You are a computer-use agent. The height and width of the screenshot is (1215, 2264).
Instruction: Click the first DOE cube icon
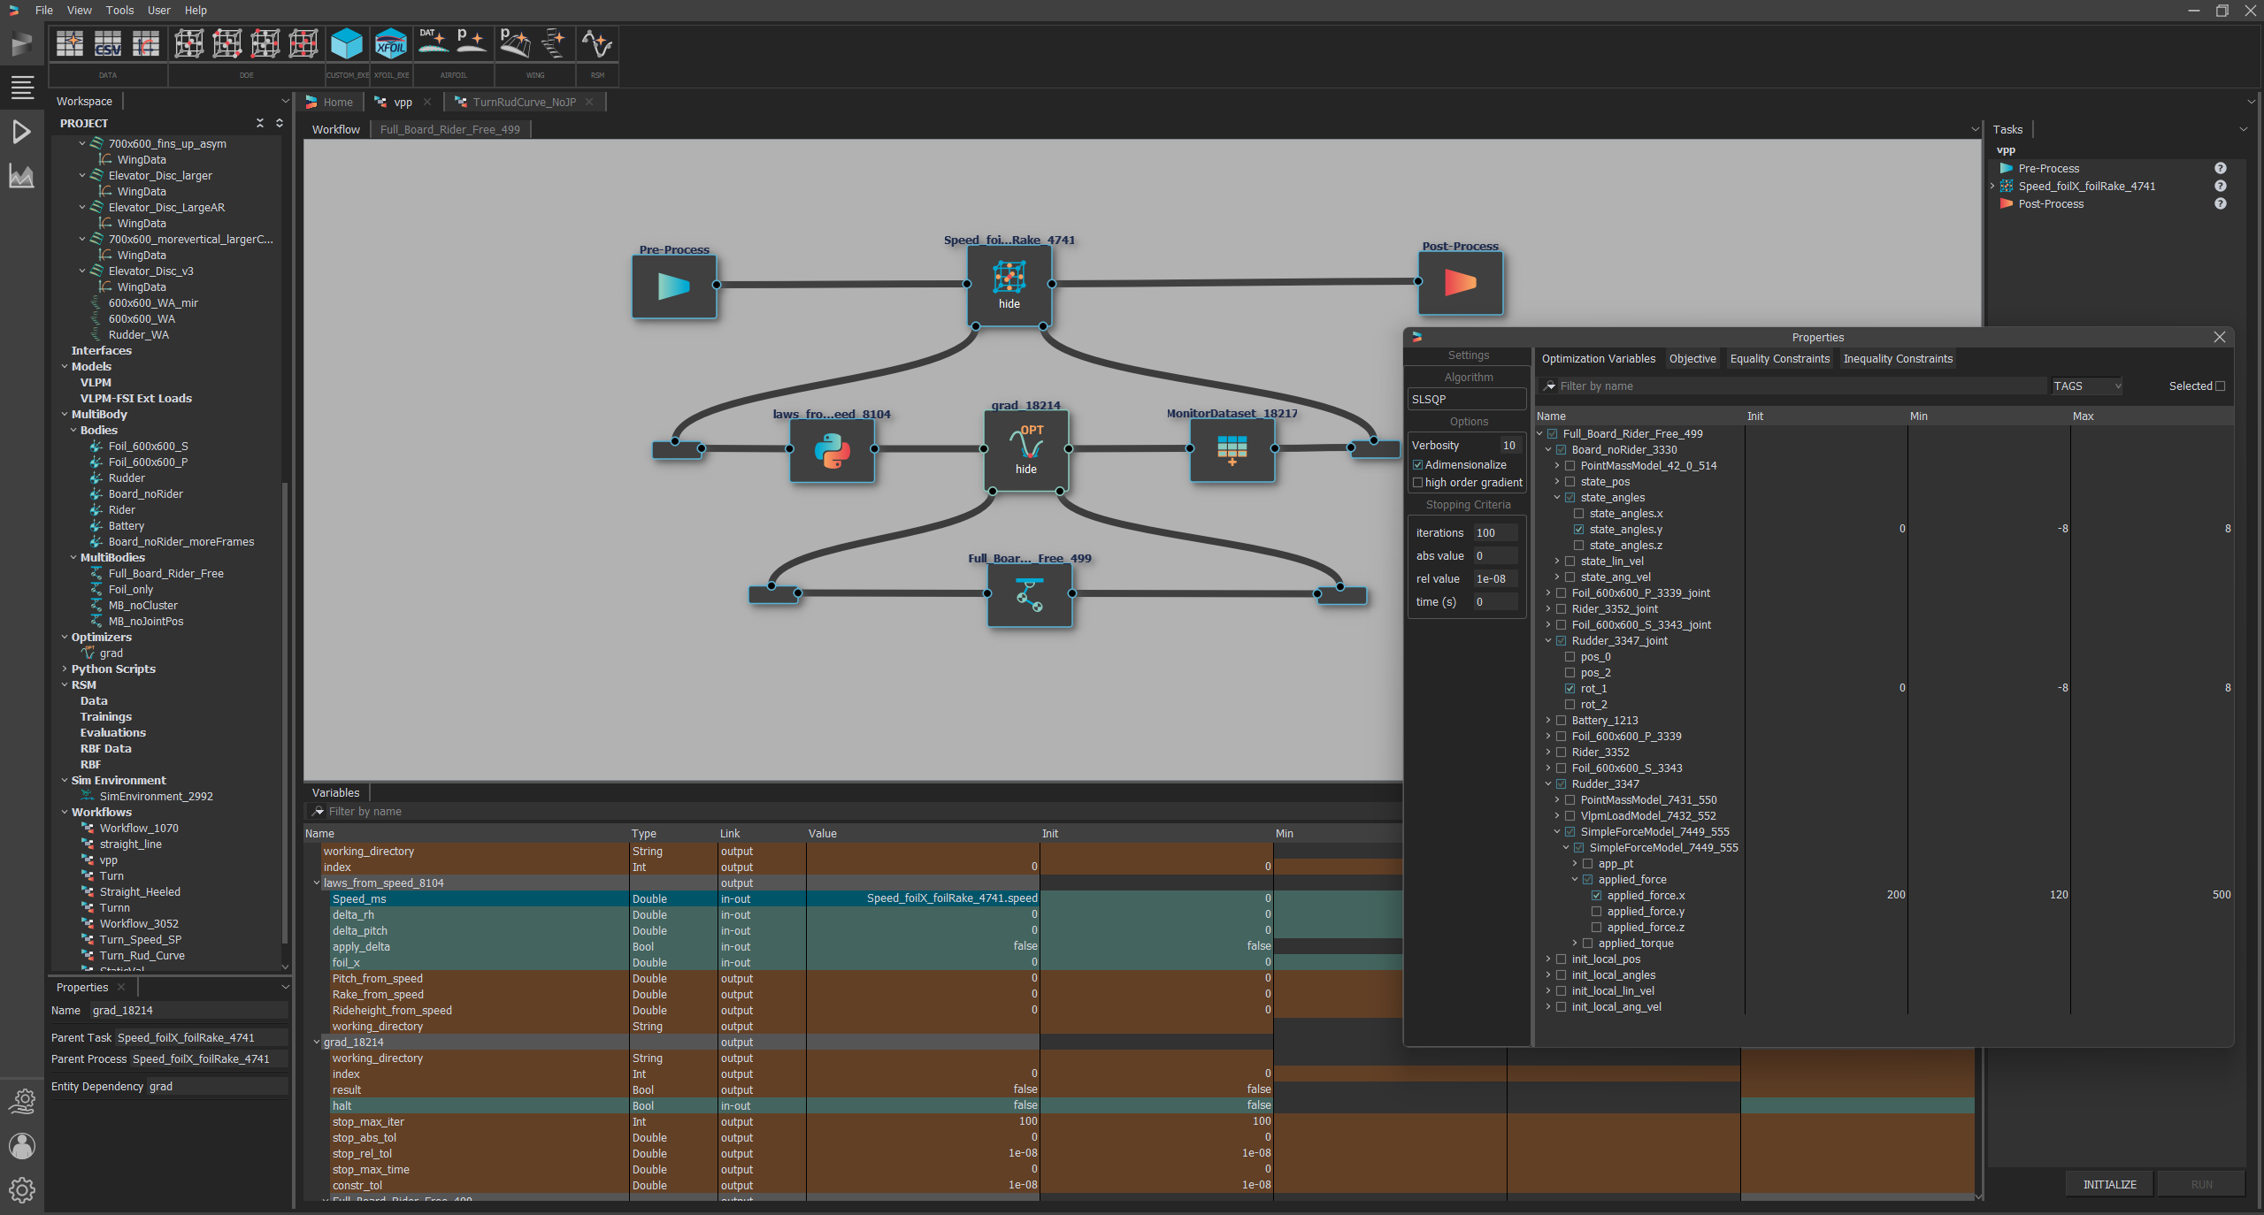pyautogui.click(x=188, y=42)
